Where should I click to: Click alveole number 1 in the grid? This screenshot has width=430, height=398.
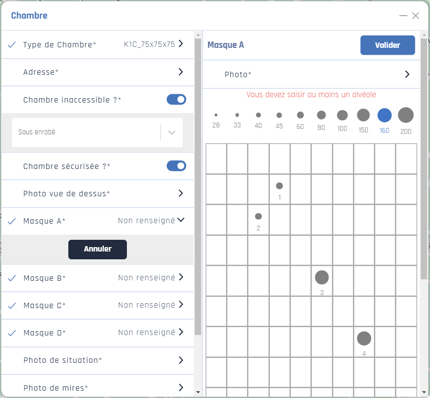tap(279, 186)
